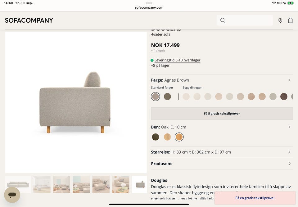Open the shopping bag cart

pos(290,20)
